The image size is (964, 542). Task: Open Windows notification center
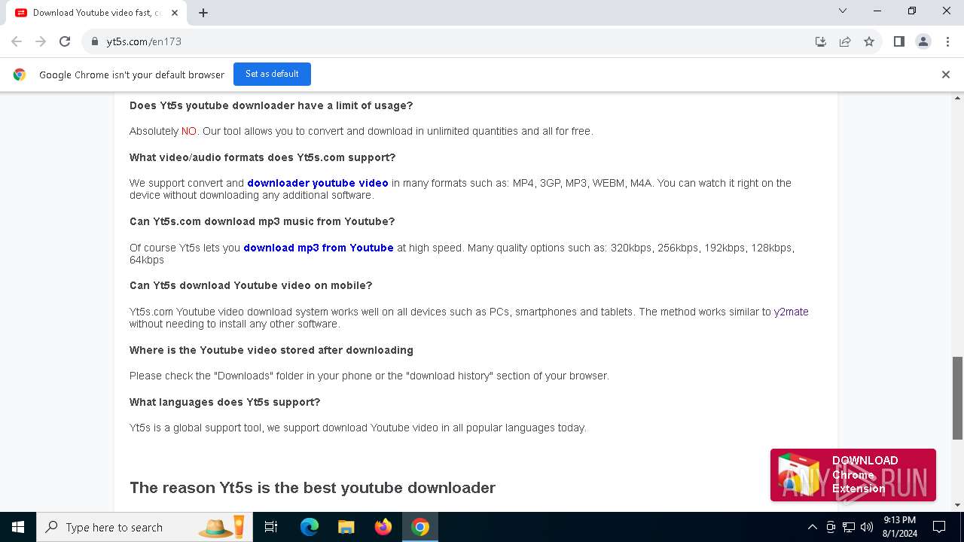coord(939,527)
